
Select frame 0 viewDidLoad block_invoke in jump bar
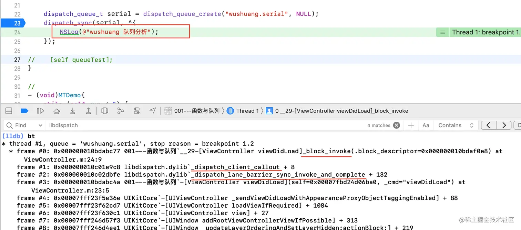click(x=337, y=111)
